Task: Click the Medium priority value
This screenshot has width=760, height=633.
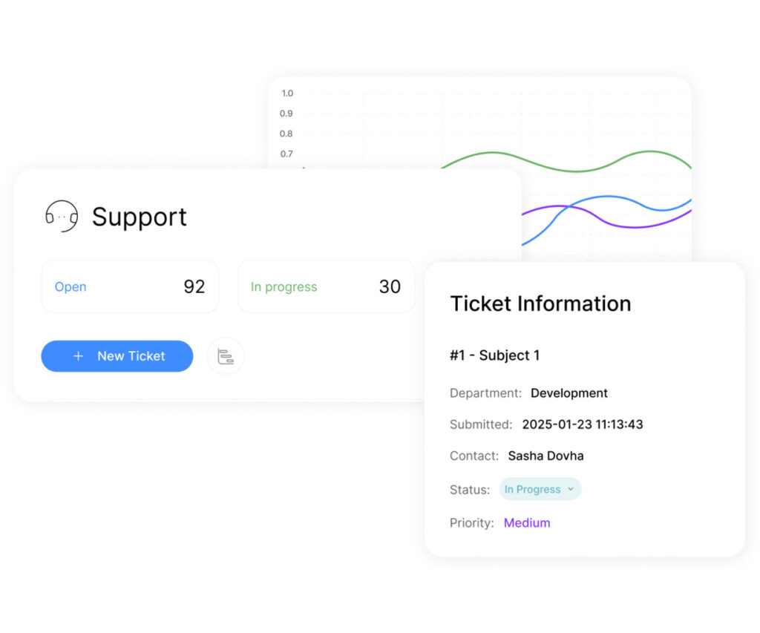Action: coord(527,522)
